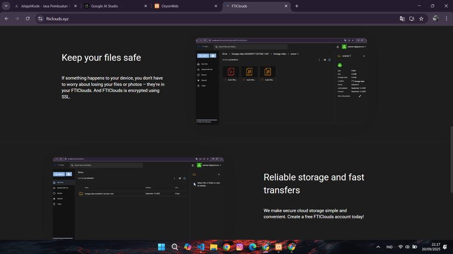Image resolution: width=453 pixels, height=254 pixels.
Task: Open Visual Studio Code from the taskbar
Action: [x=201, y=247]
